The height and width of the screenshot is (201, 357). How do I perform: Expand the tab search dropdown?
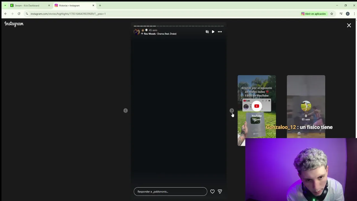click(5, 5)
